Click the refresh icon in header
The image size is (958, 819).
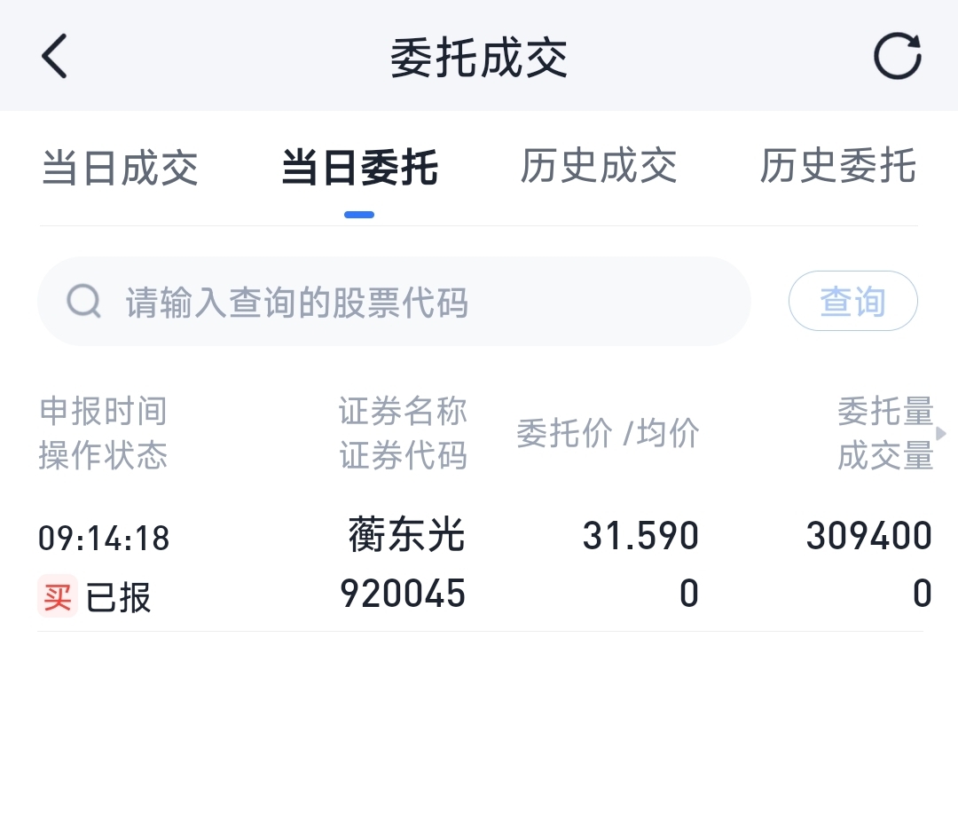tap(897, 57)
